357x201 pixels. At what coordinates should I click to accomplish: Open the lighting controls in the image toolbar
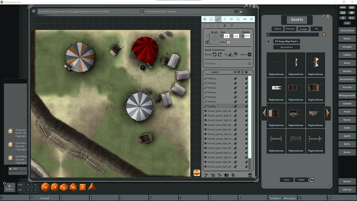pos(238,19)
